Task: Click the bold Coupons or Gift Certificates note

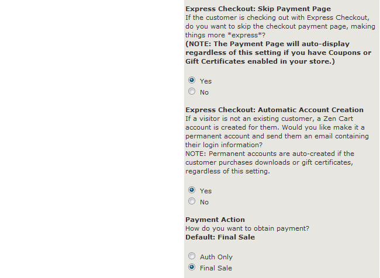Action: (278, 53)
